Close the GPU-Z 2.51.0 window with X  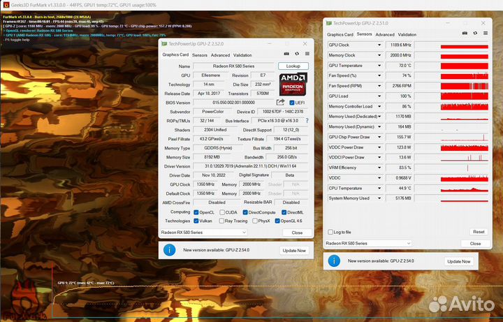(483, 23)
